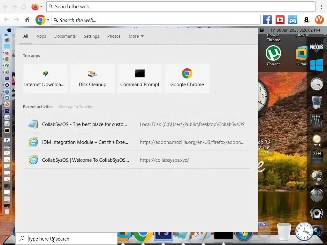Click the date and time in menu bar
This screenshot has width=327, height=245.
click(x=295, y=30)
